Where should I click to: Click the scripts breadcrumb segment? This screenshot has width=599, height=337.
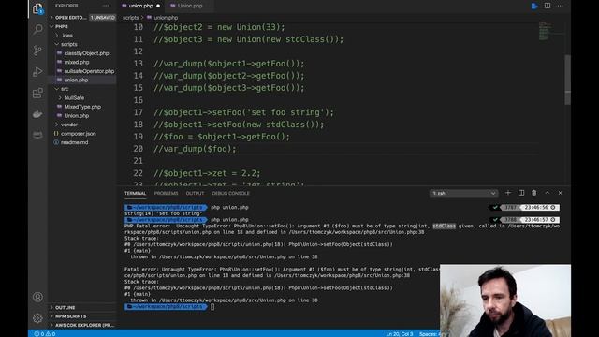pos(130,18)
